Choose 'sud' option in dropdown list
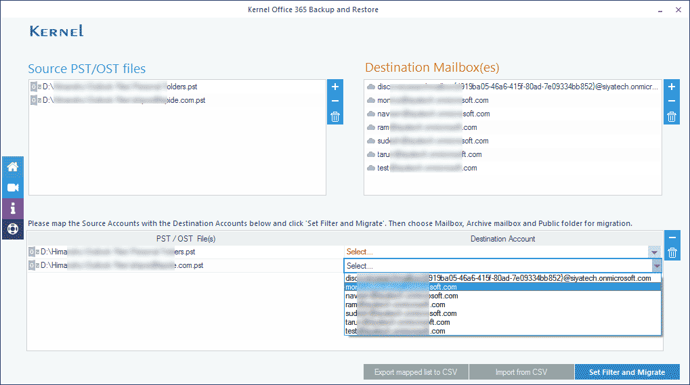The image size is (690, 385). (502, 313)
